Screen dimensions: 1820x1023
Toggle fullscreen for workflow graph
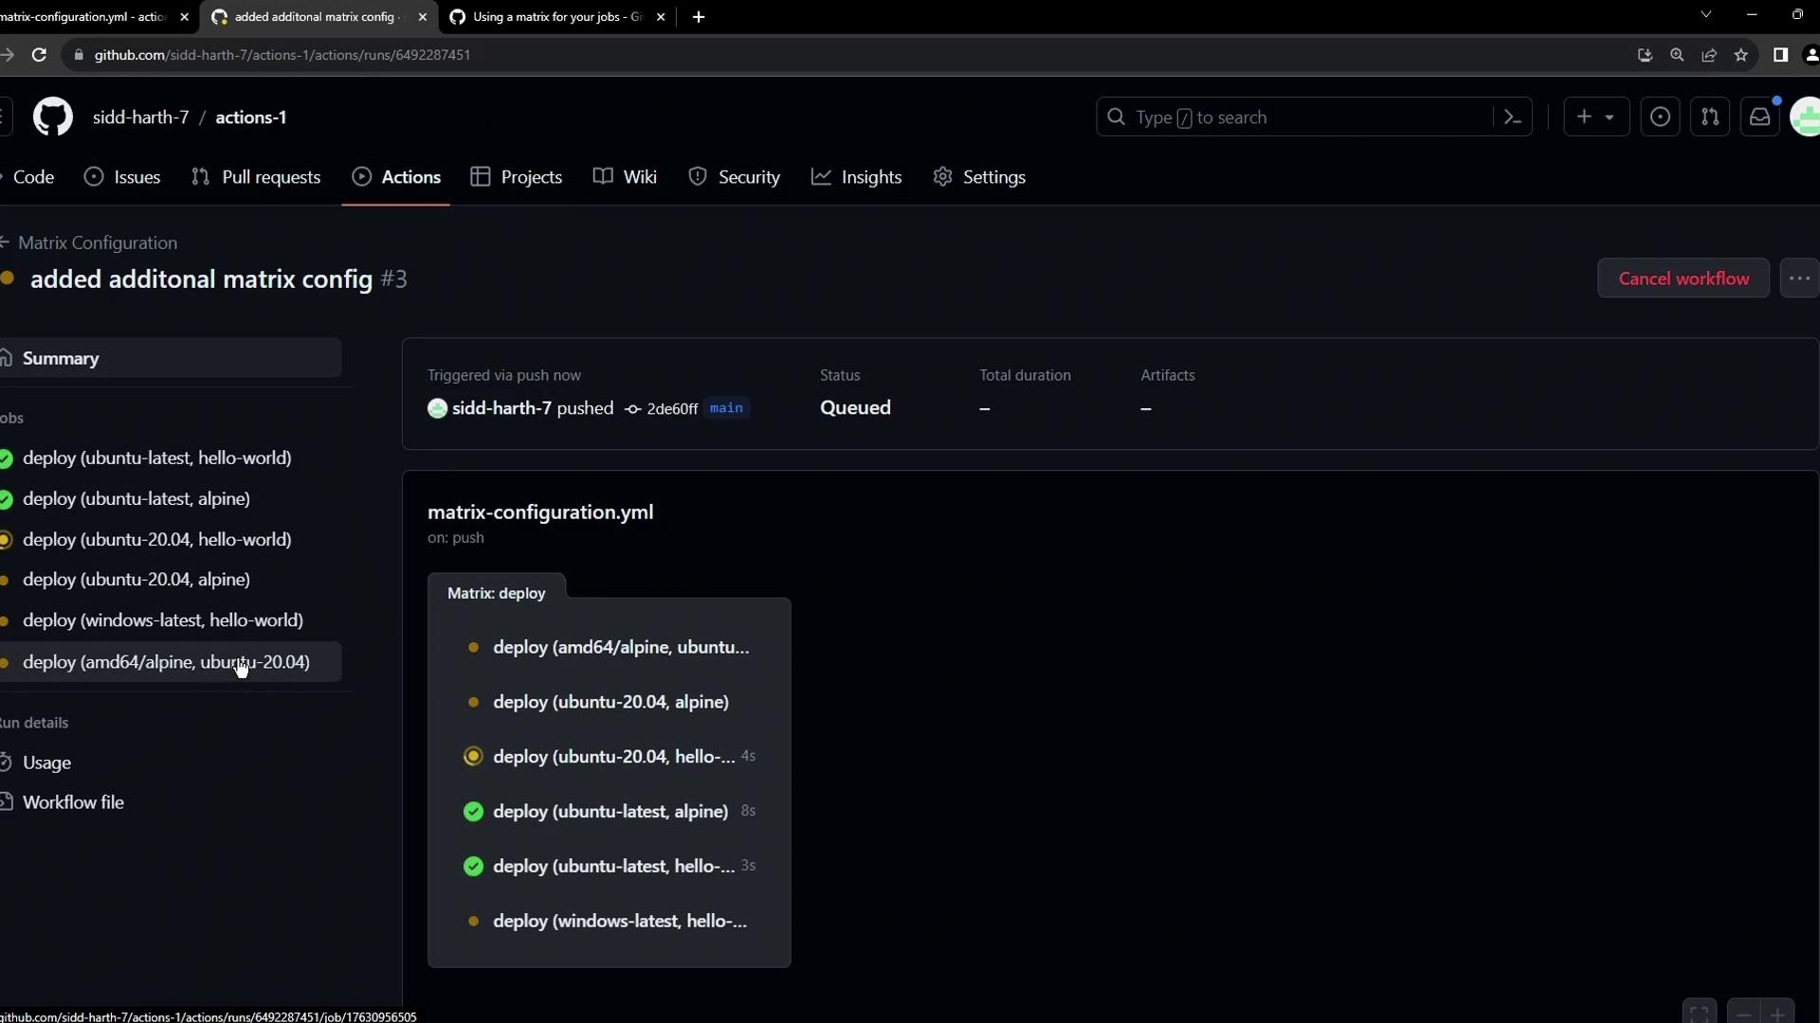tap(1699, 1014)
